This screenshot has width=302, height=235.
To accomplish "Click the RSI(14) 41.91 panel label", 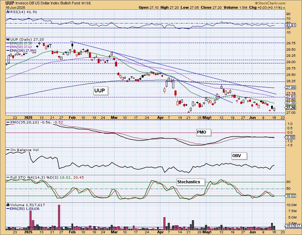I will click(24, 12).
